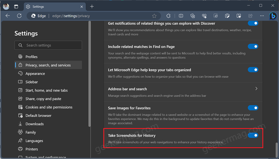Toggle Internet Explorer mode icon
The height and width of the screenshot is (159, 279).
[216, 16]
